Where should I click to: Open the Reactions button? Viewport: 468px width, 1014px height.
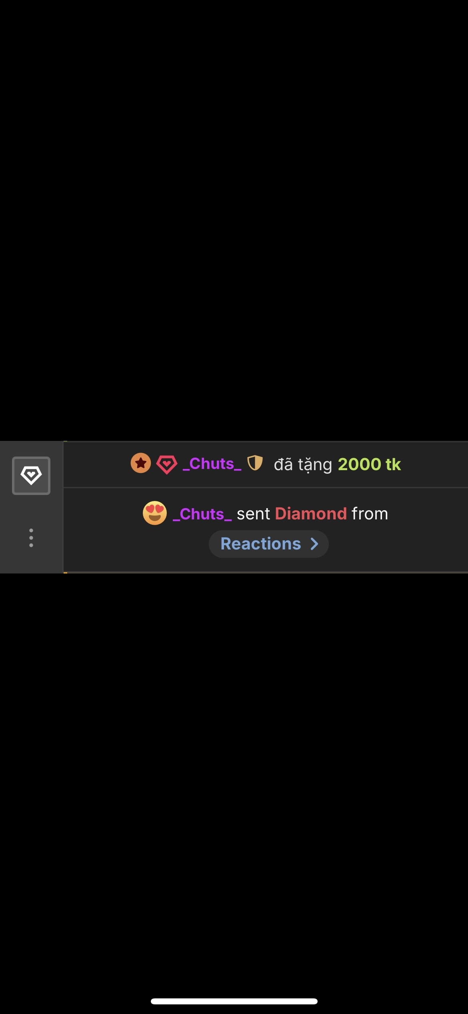(x=261, y=544)
